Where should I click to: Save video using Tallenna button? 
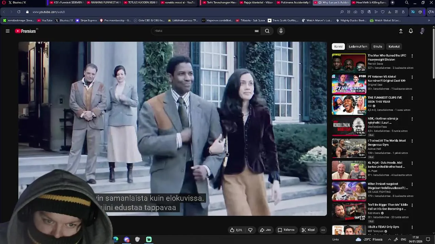pyautogui.click(x=286, y=230)
